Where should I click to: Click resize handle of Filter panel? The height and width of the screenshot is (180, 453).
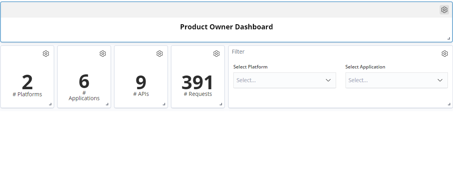[449, 104]
